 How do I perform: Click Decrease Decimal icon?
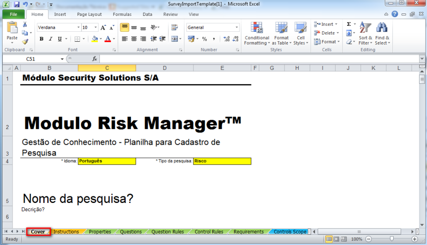(x=236, y=39)
